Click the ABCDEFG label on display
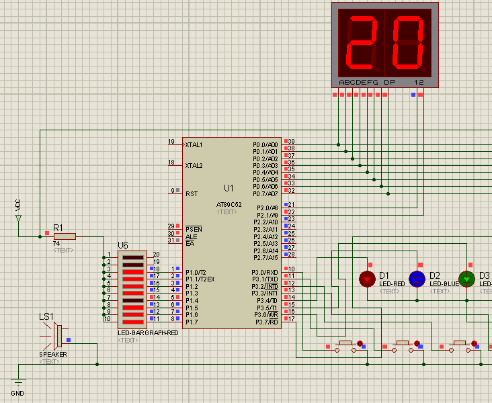The height and width of the screenshot is (403, 492). [x=359, y=82]
